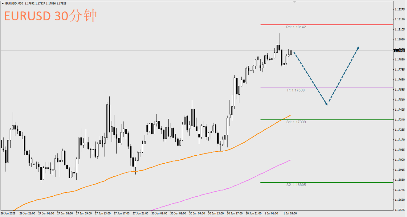Select the purple pivot P line
The height and width of the screenshot is (217, 407).
354,88
